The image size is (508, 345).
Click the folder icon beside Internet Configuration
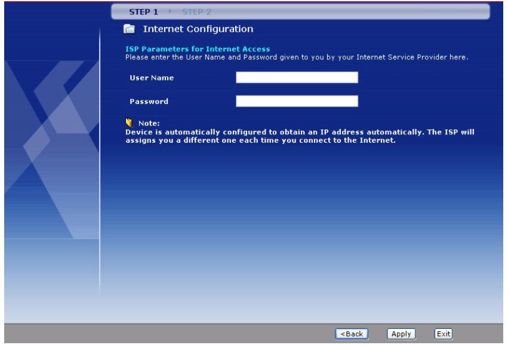(x=127, y=29)
